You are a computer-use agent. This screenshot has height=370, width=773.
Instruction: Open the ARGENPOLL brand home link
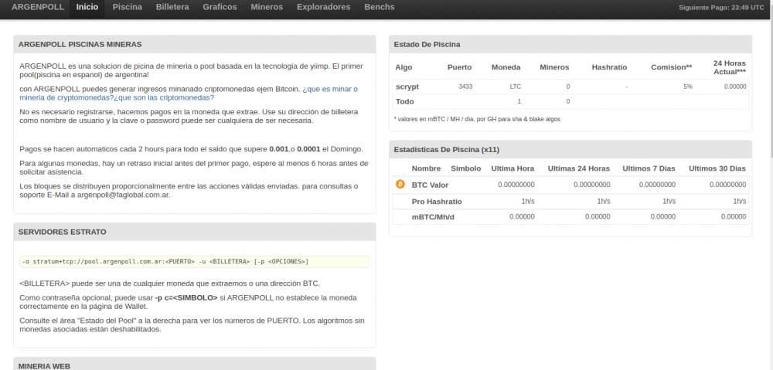tap(38, 7)
